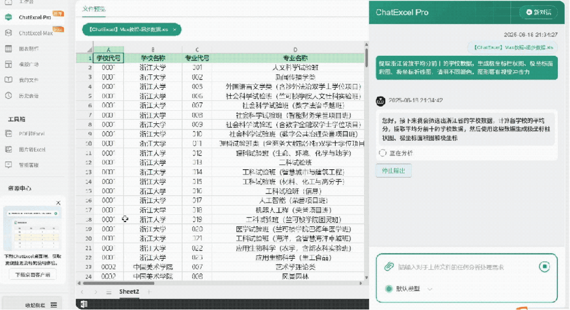Switch to the 文件预览 tab
570x310 pixels.
click(x=94, y=9)
